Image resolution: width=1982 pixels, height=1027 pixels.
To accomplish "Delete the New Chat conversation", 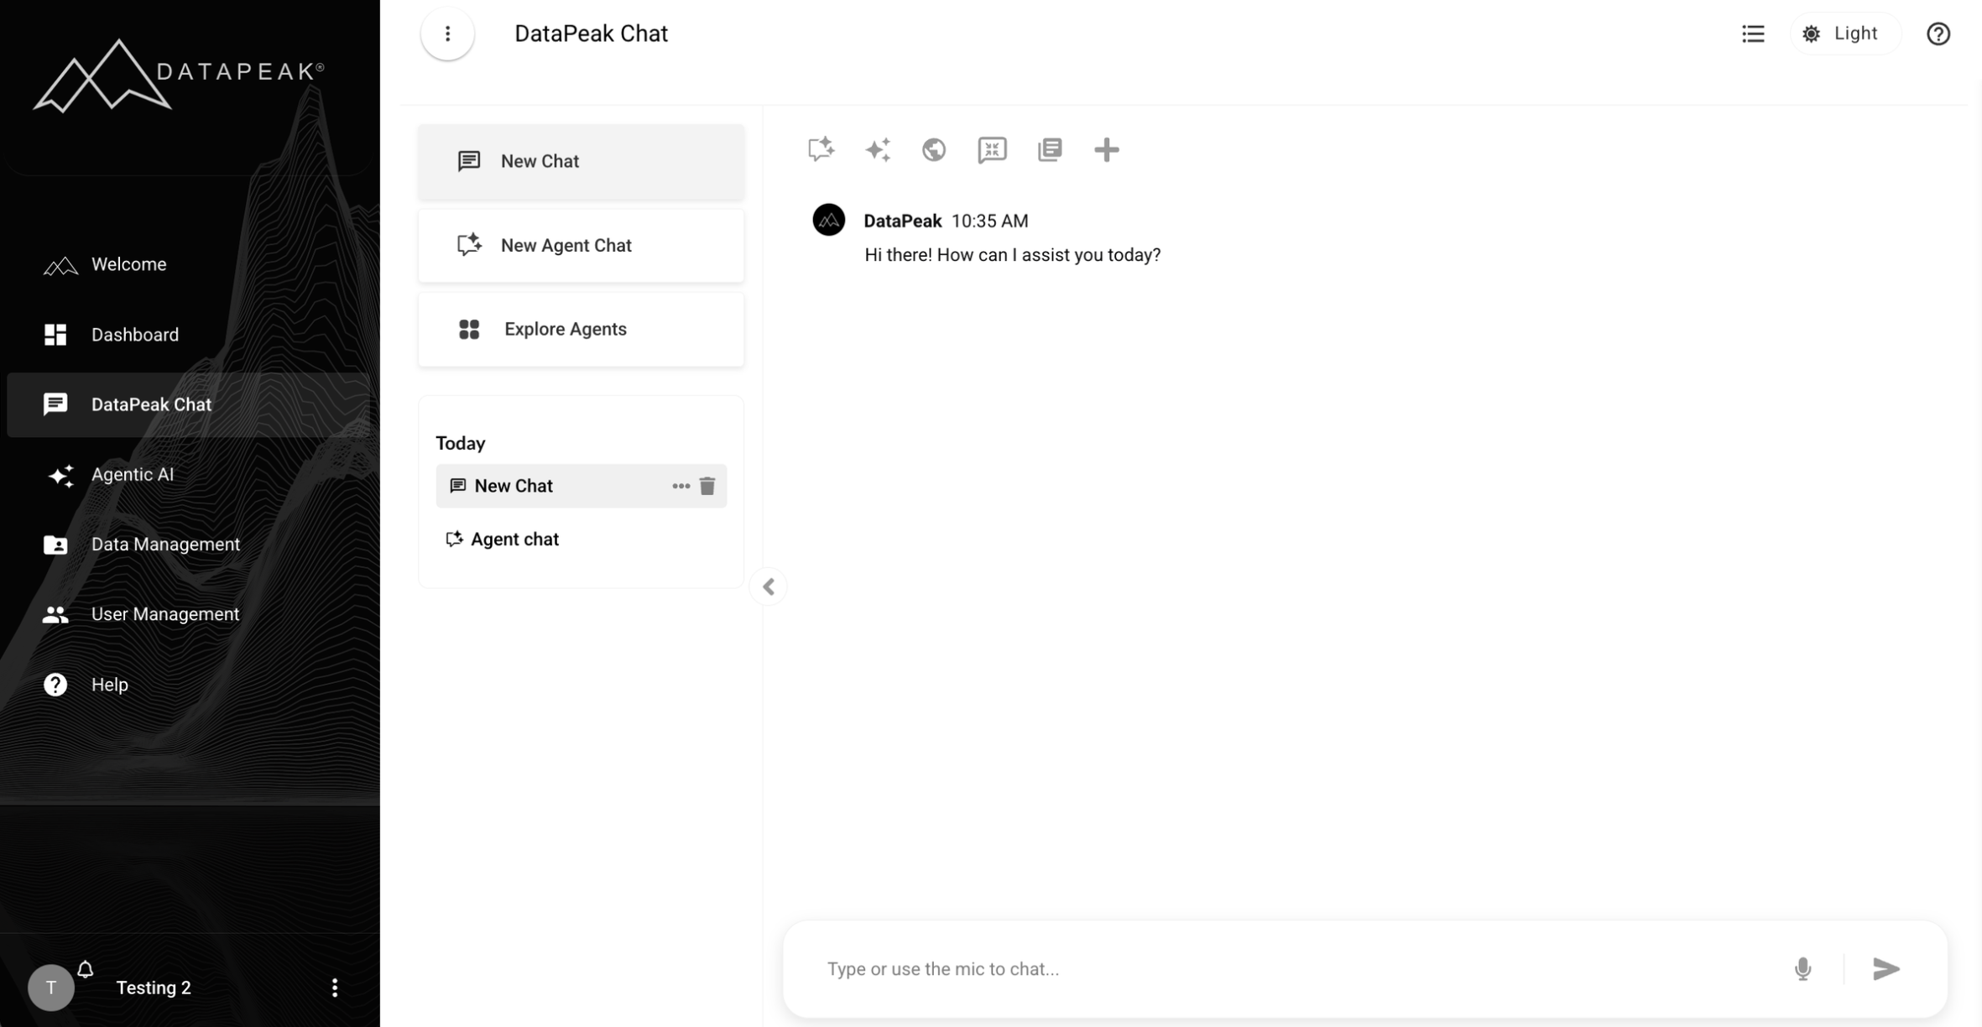I will tap(707, 486).
